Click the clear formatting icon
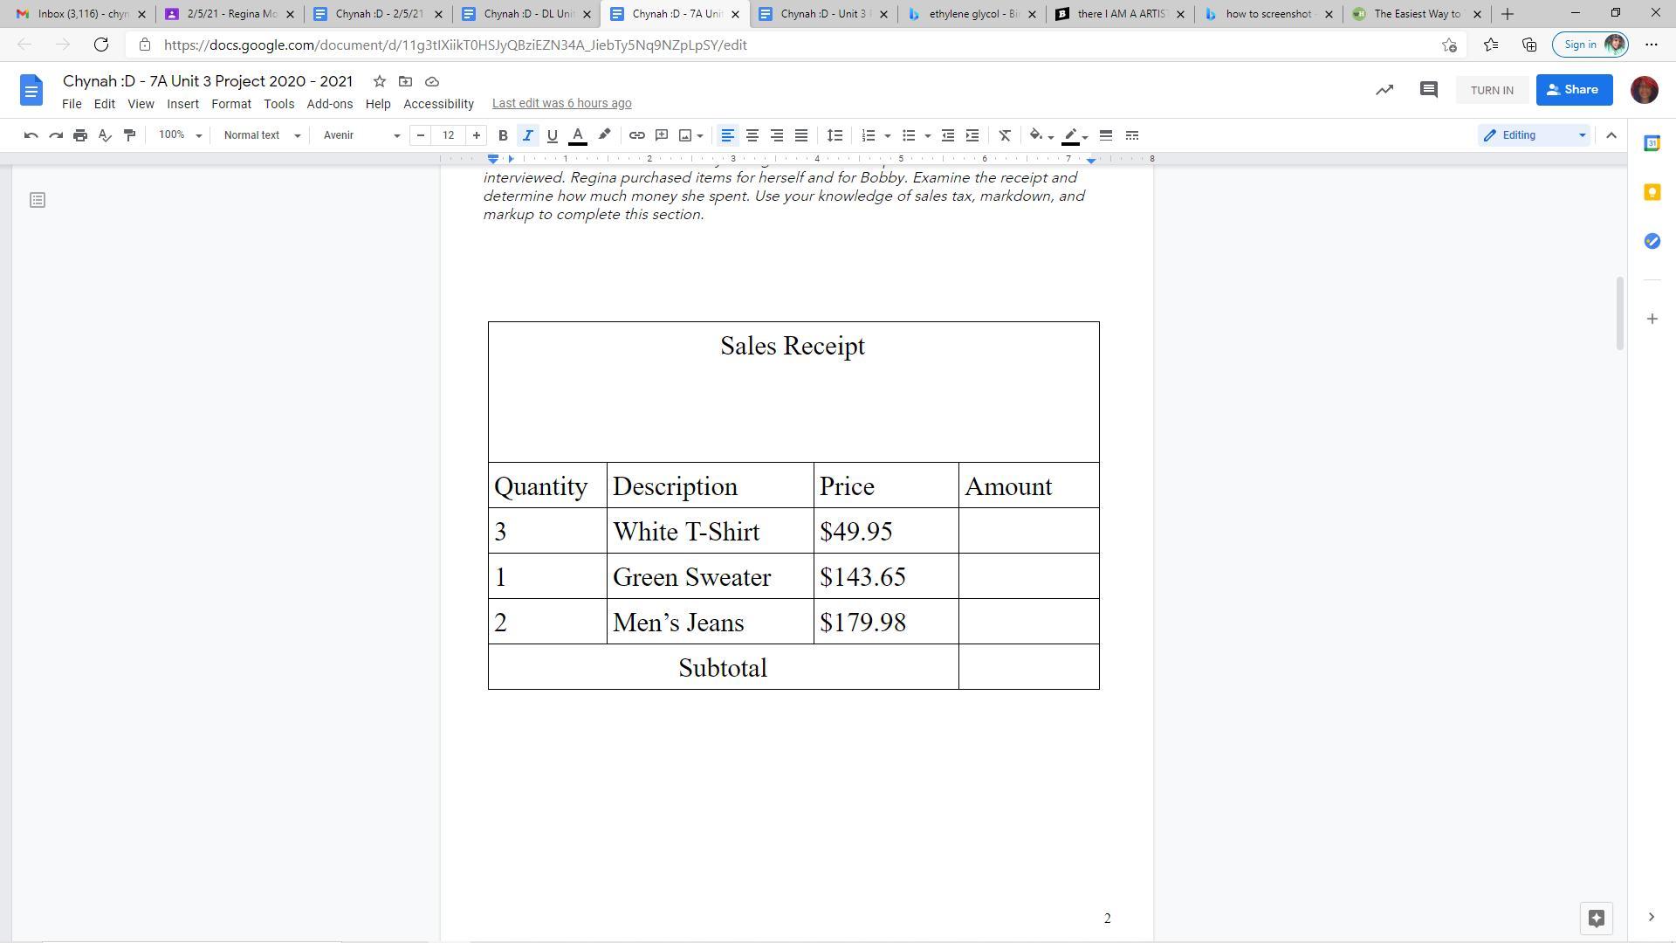This screenshot has width=1676, height=943. 1005,135
